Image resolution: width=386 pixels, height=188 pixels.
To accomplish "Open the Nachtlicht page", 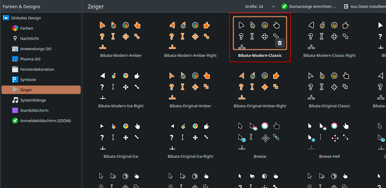I will [x=41, y=38].
